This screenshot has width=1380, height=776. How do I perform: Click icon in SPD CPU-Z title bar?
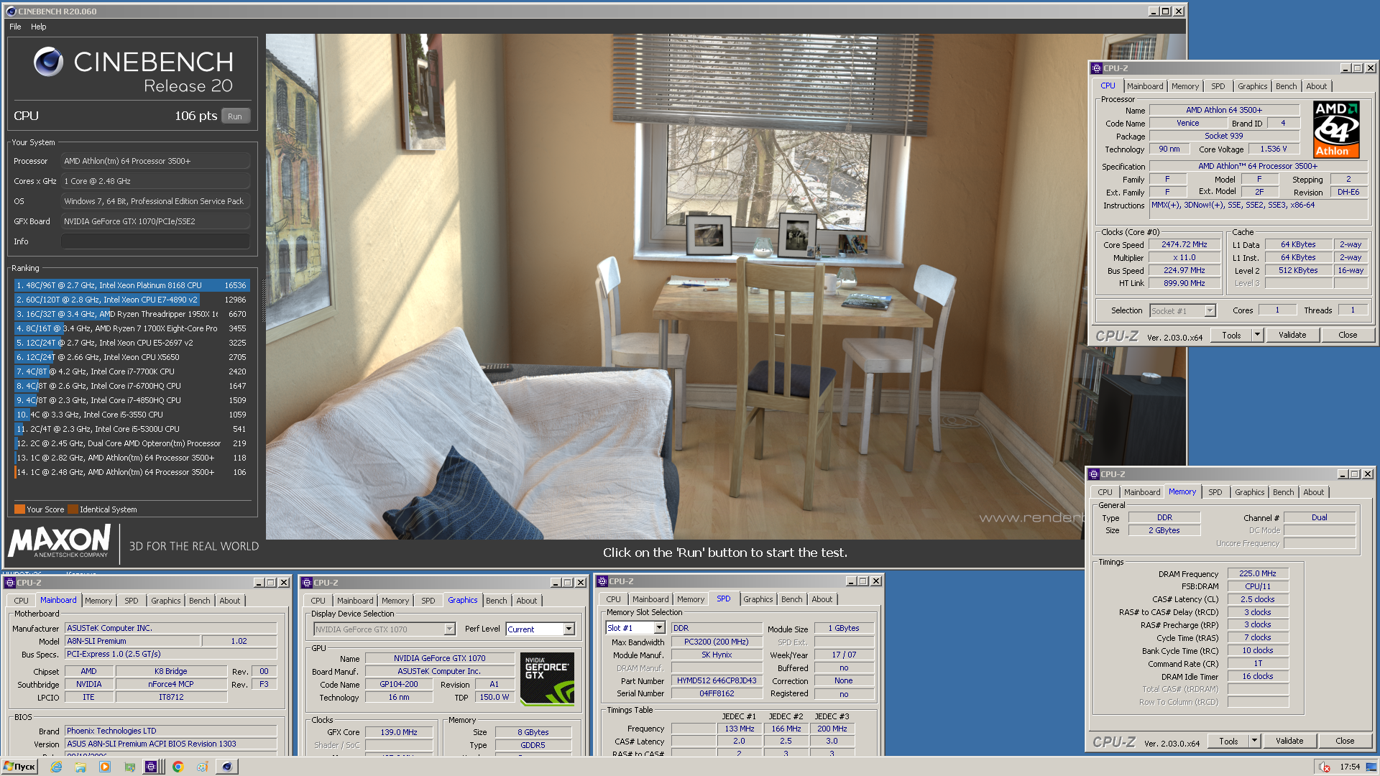602,581
